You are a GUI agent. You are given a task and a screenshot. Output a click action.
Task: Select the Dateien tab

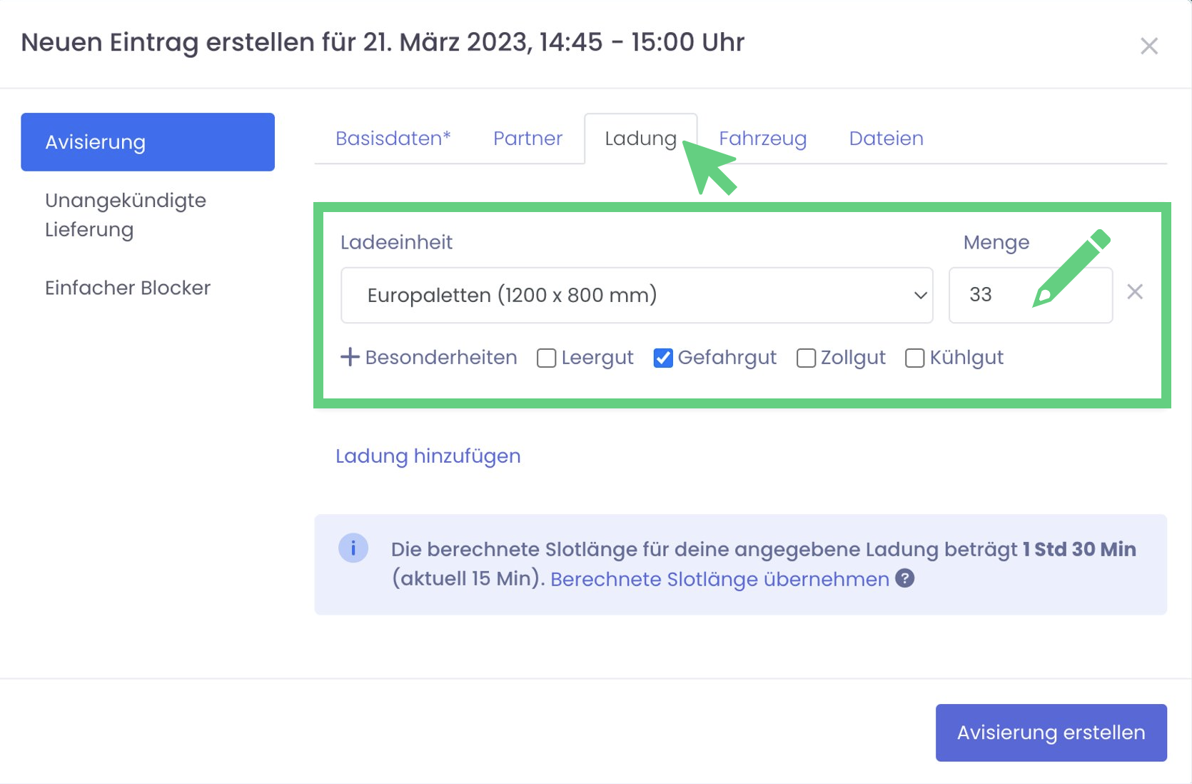click(x=886, y=139)
